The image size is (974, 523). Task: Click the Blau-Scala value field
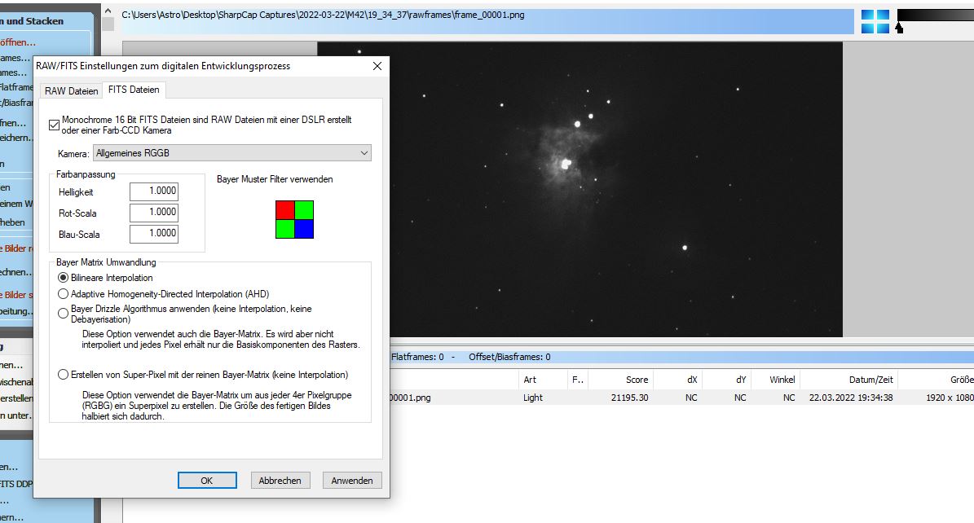coord(154,234)
